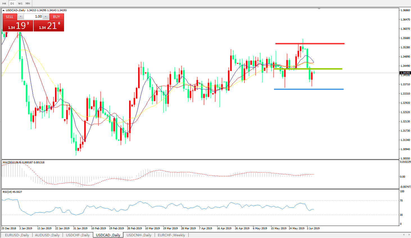Click the 1.00 volume input field
Viewport: 411px width, 238px height.
[x=33, y=17]
